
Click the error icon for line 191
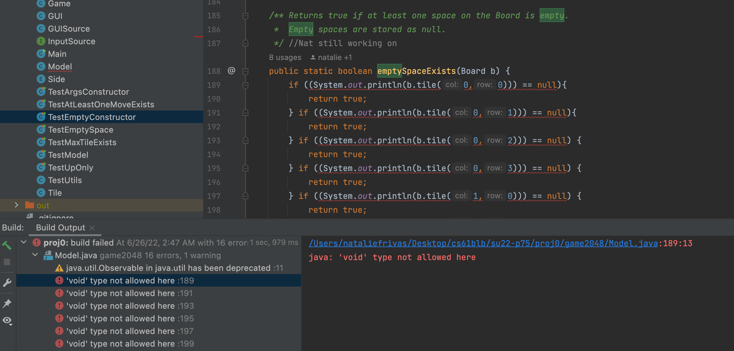pos(59,293)
